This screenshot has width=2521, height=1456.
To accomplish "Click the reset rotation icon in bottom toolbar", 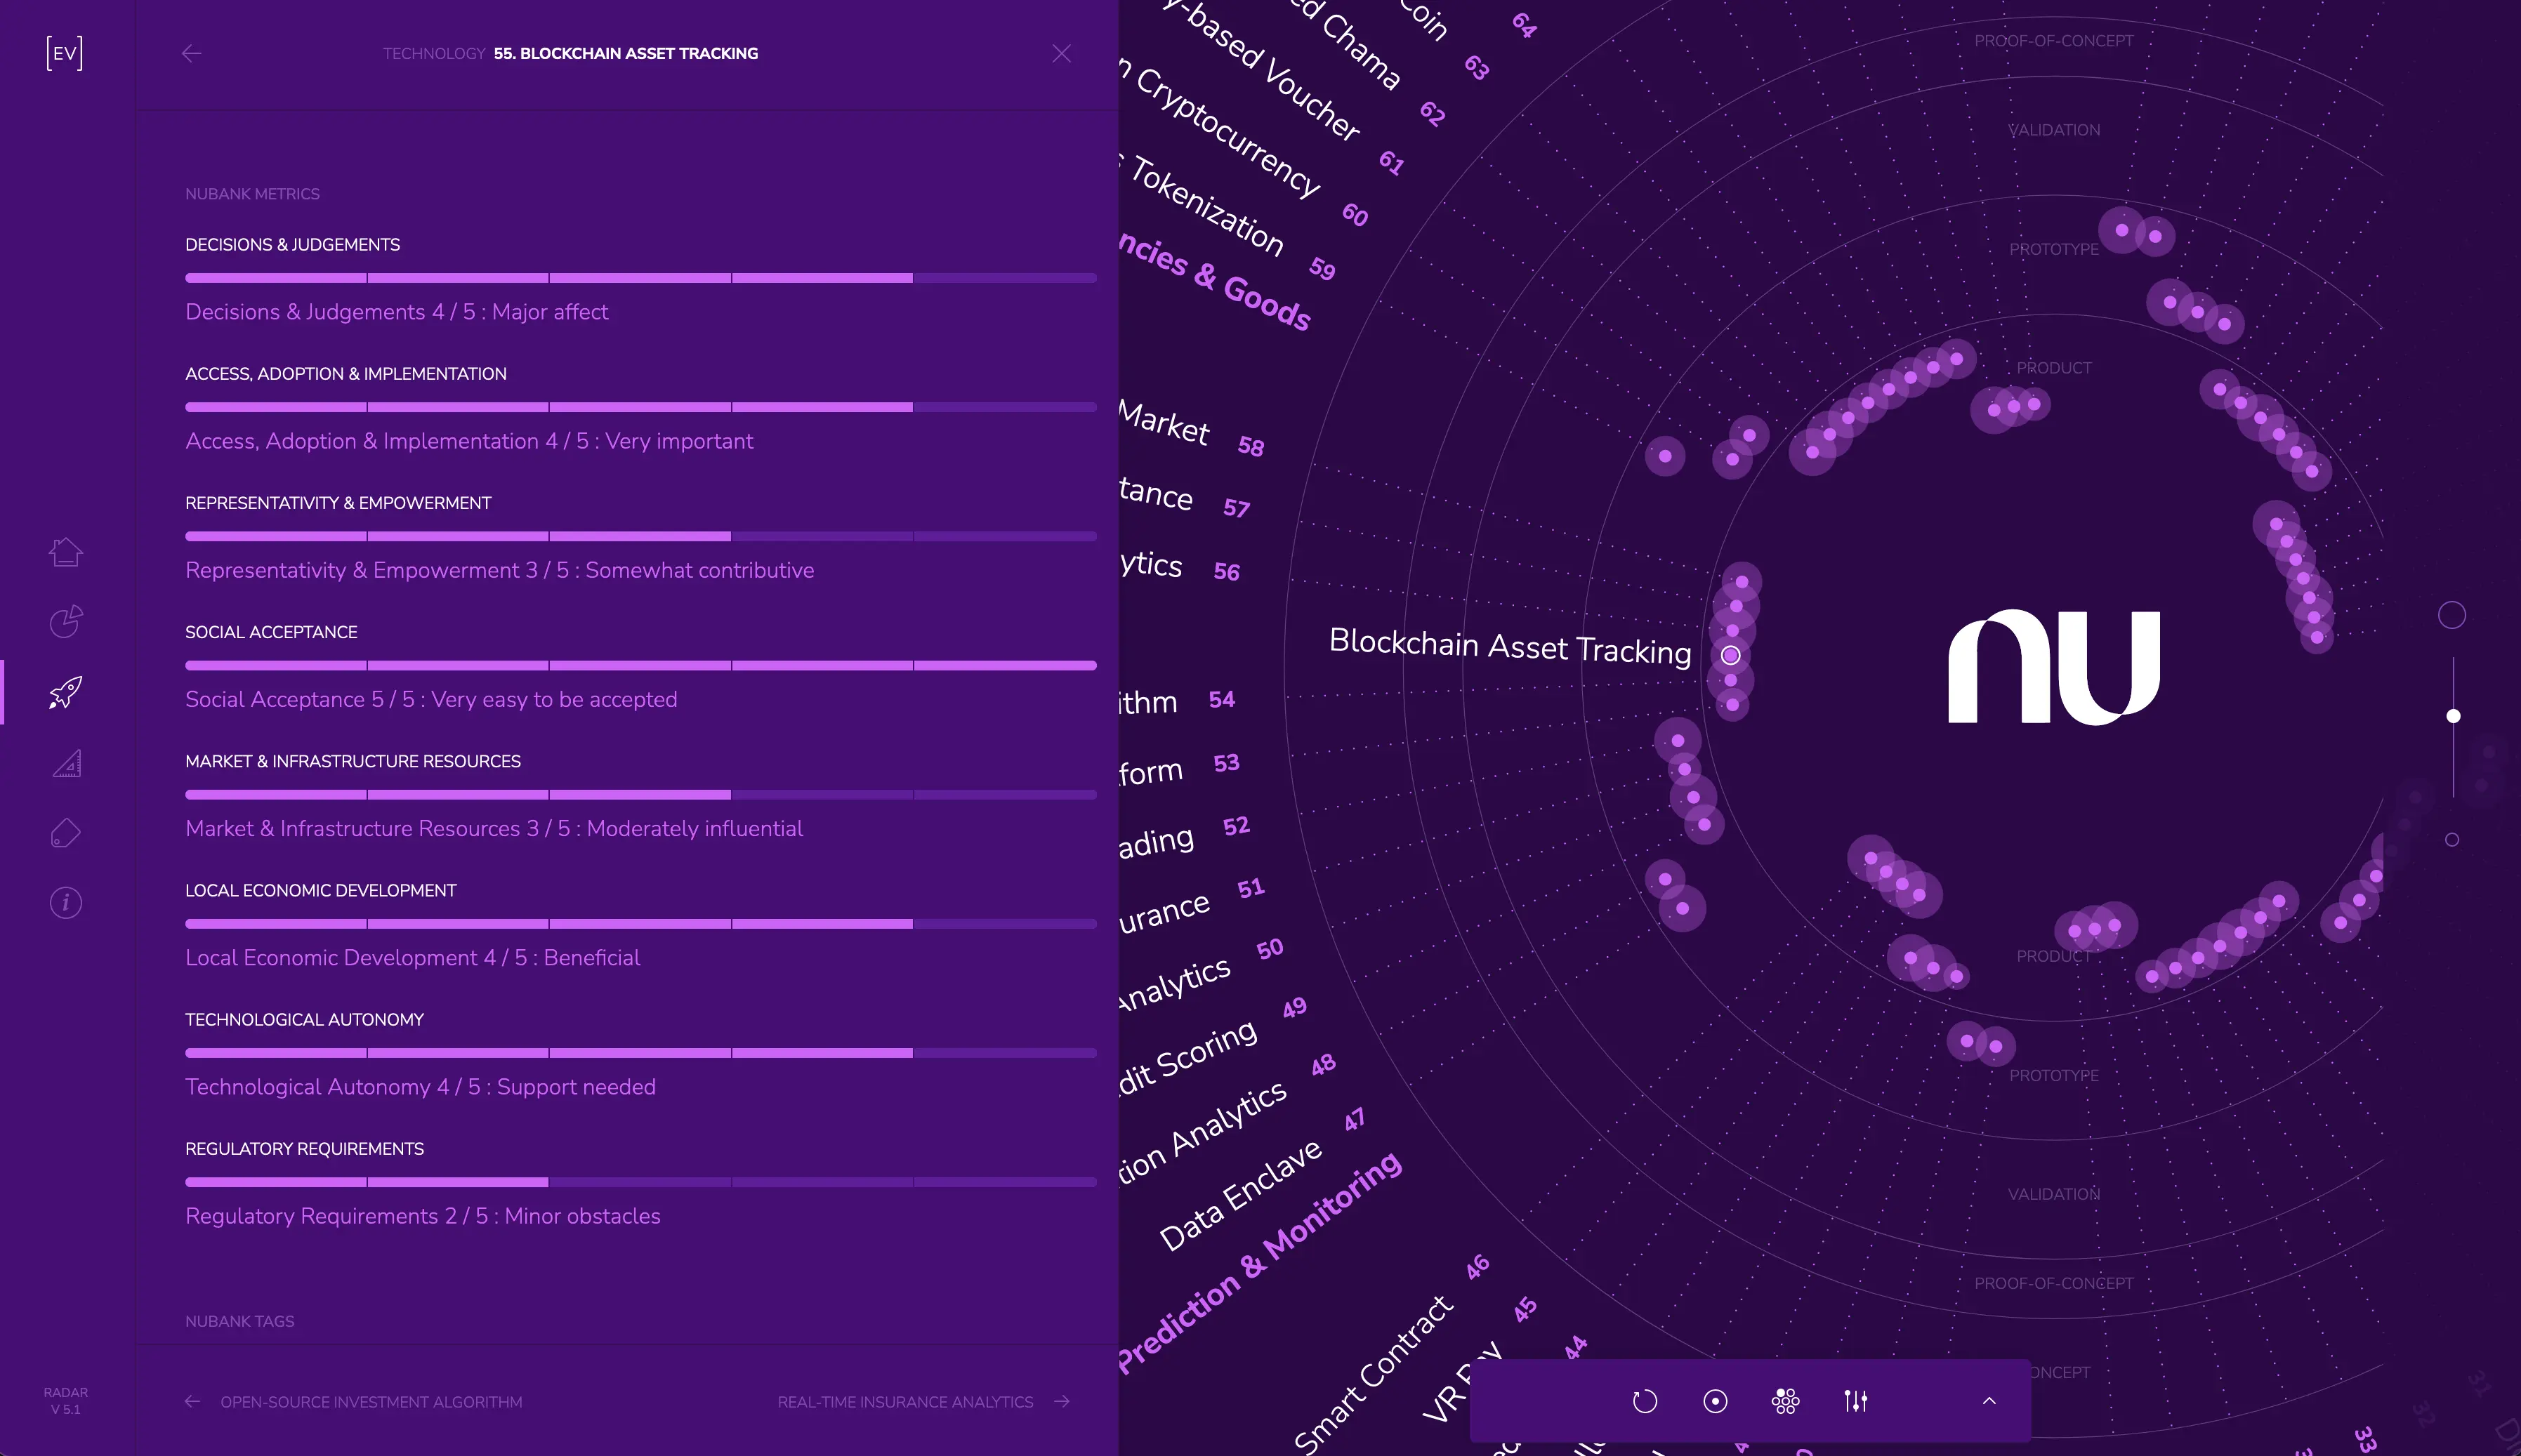I will tap(1645, 1401).
